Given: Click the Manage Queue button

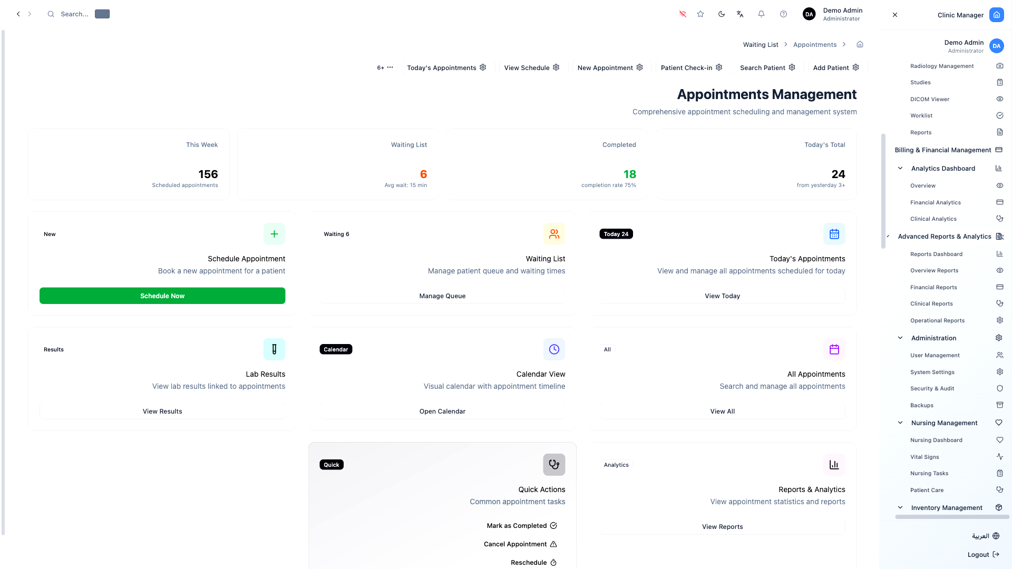Looking at the screenshot, I should coord(442,296).
